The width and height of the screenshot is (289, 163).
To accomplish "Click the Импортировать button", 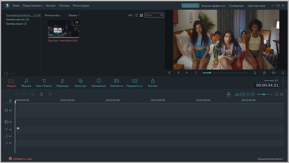I will click(x=53, y=15).
